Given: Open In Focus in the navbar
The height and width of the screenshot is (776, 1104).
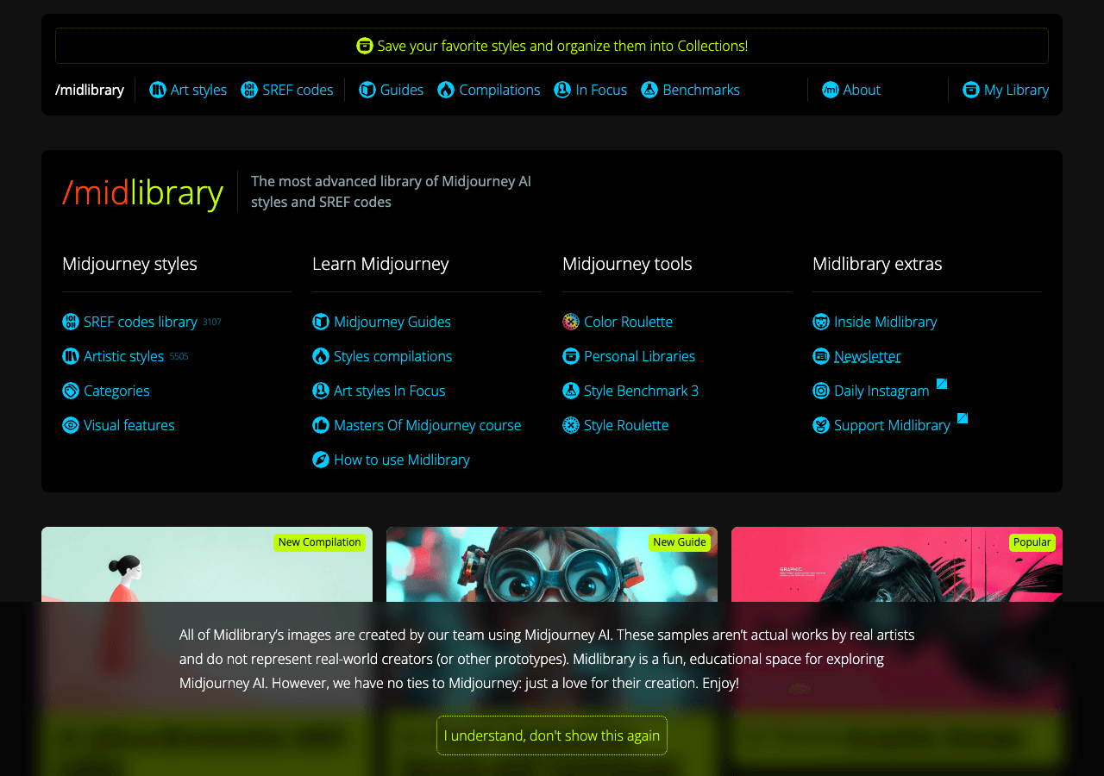Looking at the screenshot, I should [591, 90].
